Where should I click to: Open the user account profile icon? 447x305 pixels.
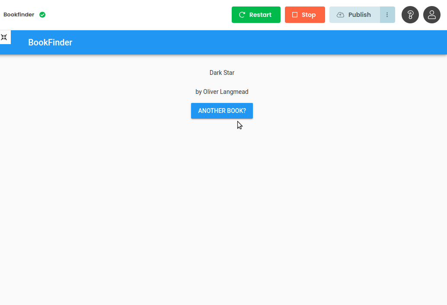432,15
